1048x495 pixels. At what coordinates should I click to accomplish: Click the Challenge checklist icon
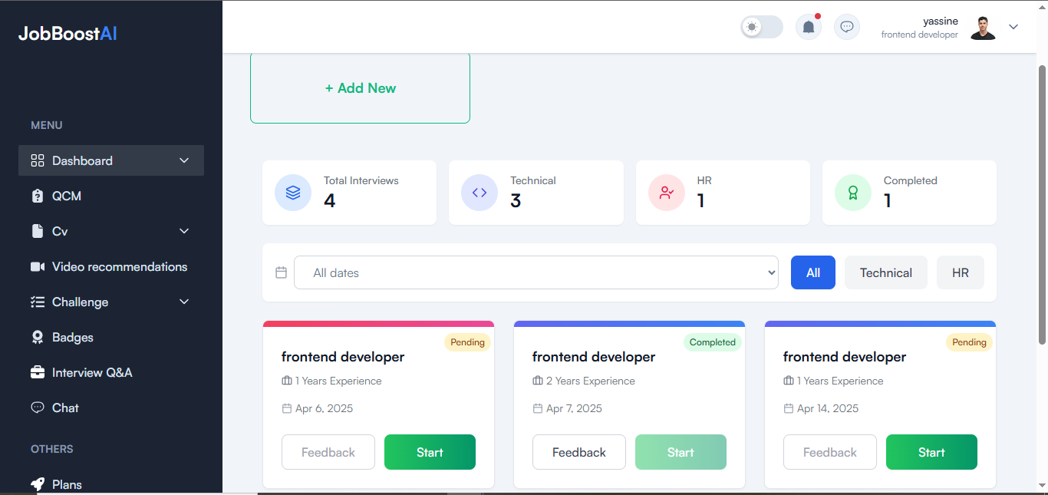pyautogui.click(x=38, y=302)
